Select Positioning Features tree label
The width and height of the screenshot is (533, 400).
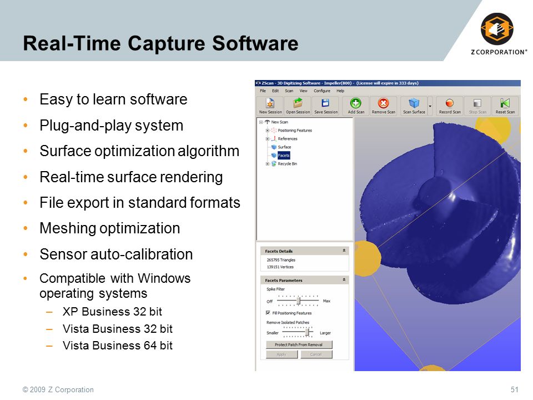point(295,130)
